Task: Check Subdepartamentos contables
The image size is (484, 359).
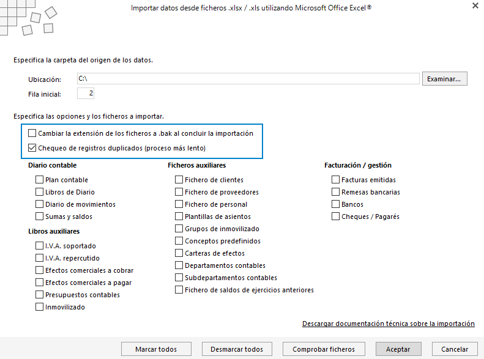Action: (179, 277)
